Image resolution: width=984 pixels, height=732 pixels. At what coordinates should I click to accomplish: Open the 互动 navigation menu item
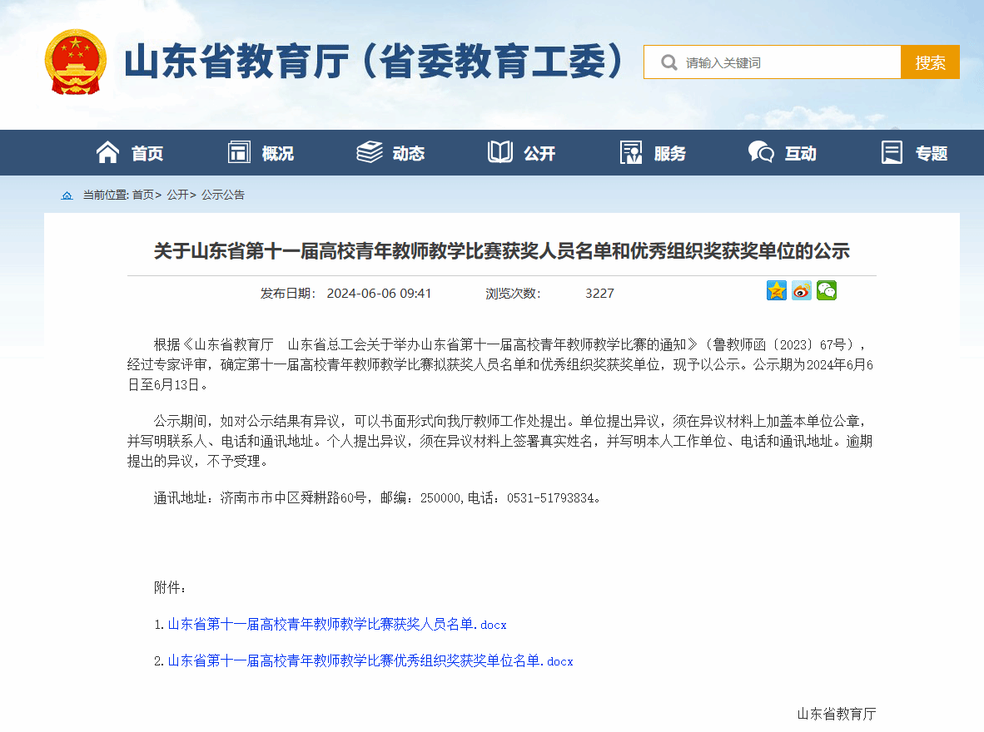[x=800, y=153]
